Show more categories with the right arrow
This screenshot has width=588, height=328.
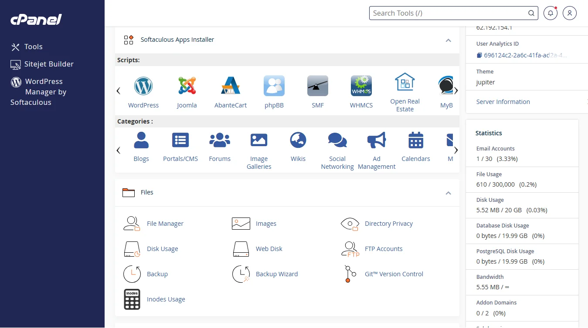tap(456, 150)
